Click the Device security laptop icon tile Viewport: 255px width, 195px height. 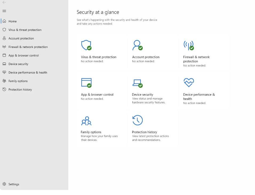click(137, 83)
